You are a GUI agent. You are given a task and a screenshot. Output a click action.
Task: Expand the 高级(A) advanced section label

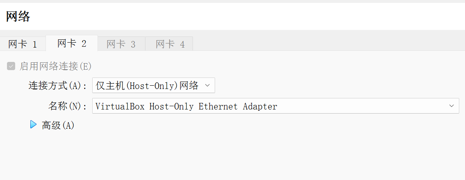coord(58,125)
